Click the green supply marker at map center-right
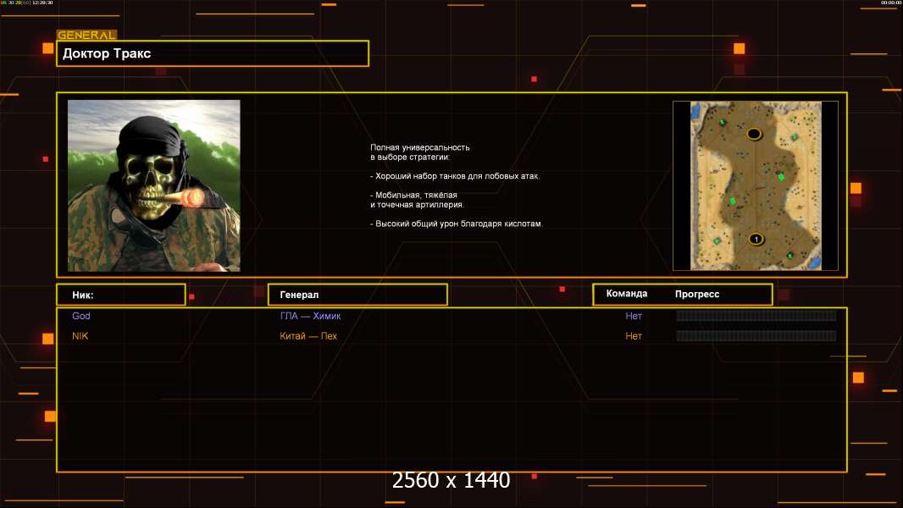Image resolution: width=903 pixels, height=508 pixels. click(x=781, y=177)
